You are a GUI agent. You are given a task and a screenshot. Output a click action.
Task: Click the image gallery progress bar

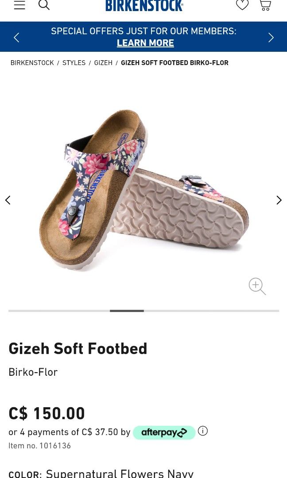coord(143,311)
